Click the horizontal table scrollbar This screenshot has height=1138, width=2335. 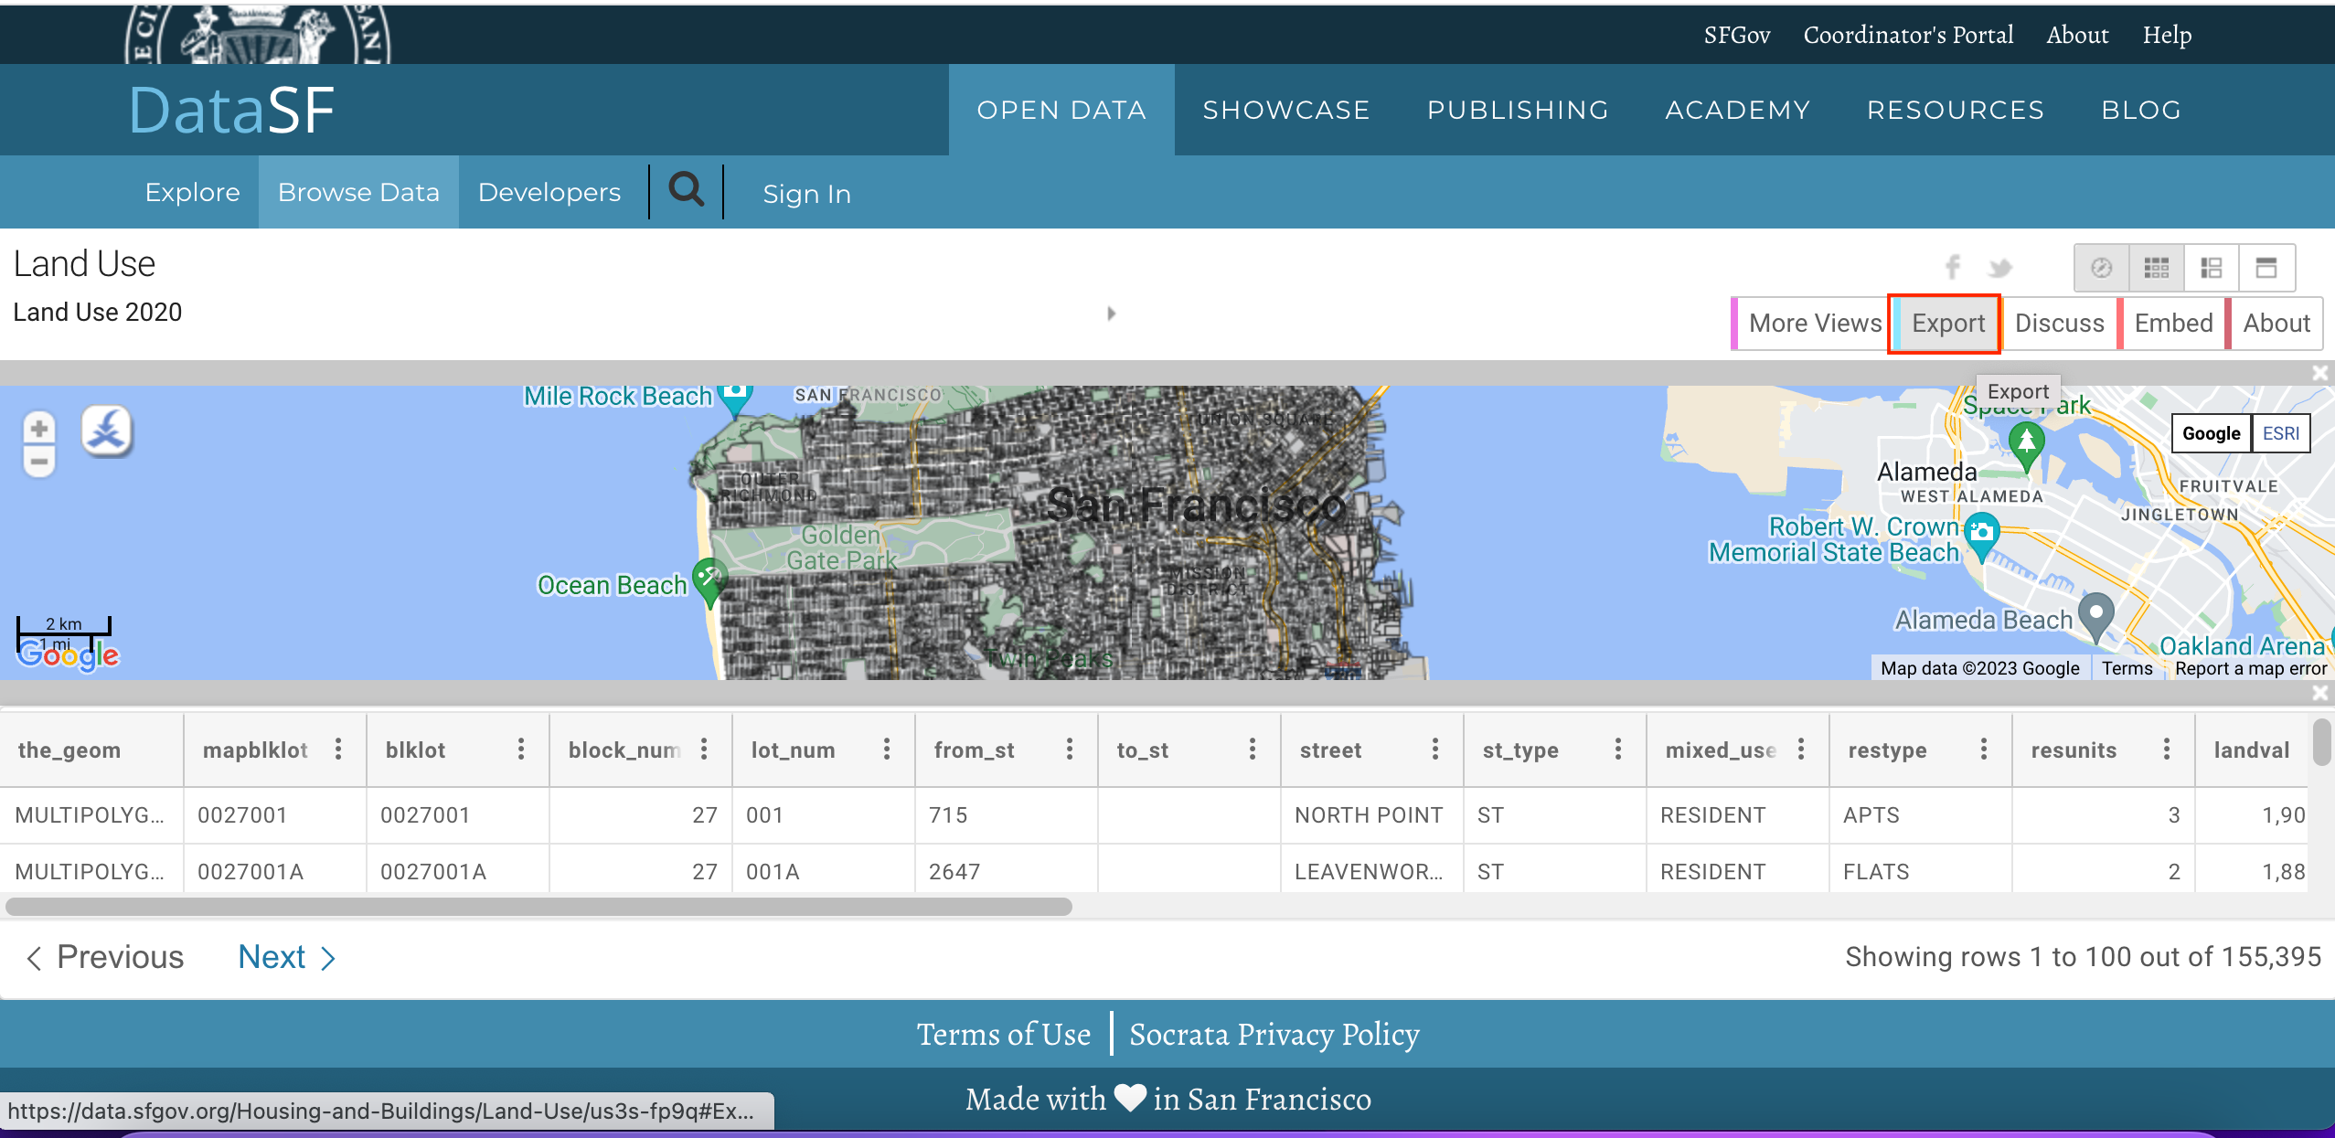pyautogui.click(x=539, y=907)
